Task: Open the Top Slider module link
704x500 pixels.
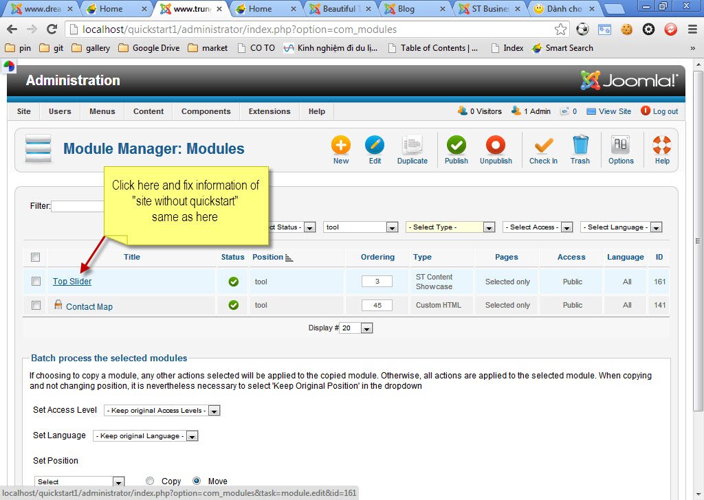Action: click(72, 282)
